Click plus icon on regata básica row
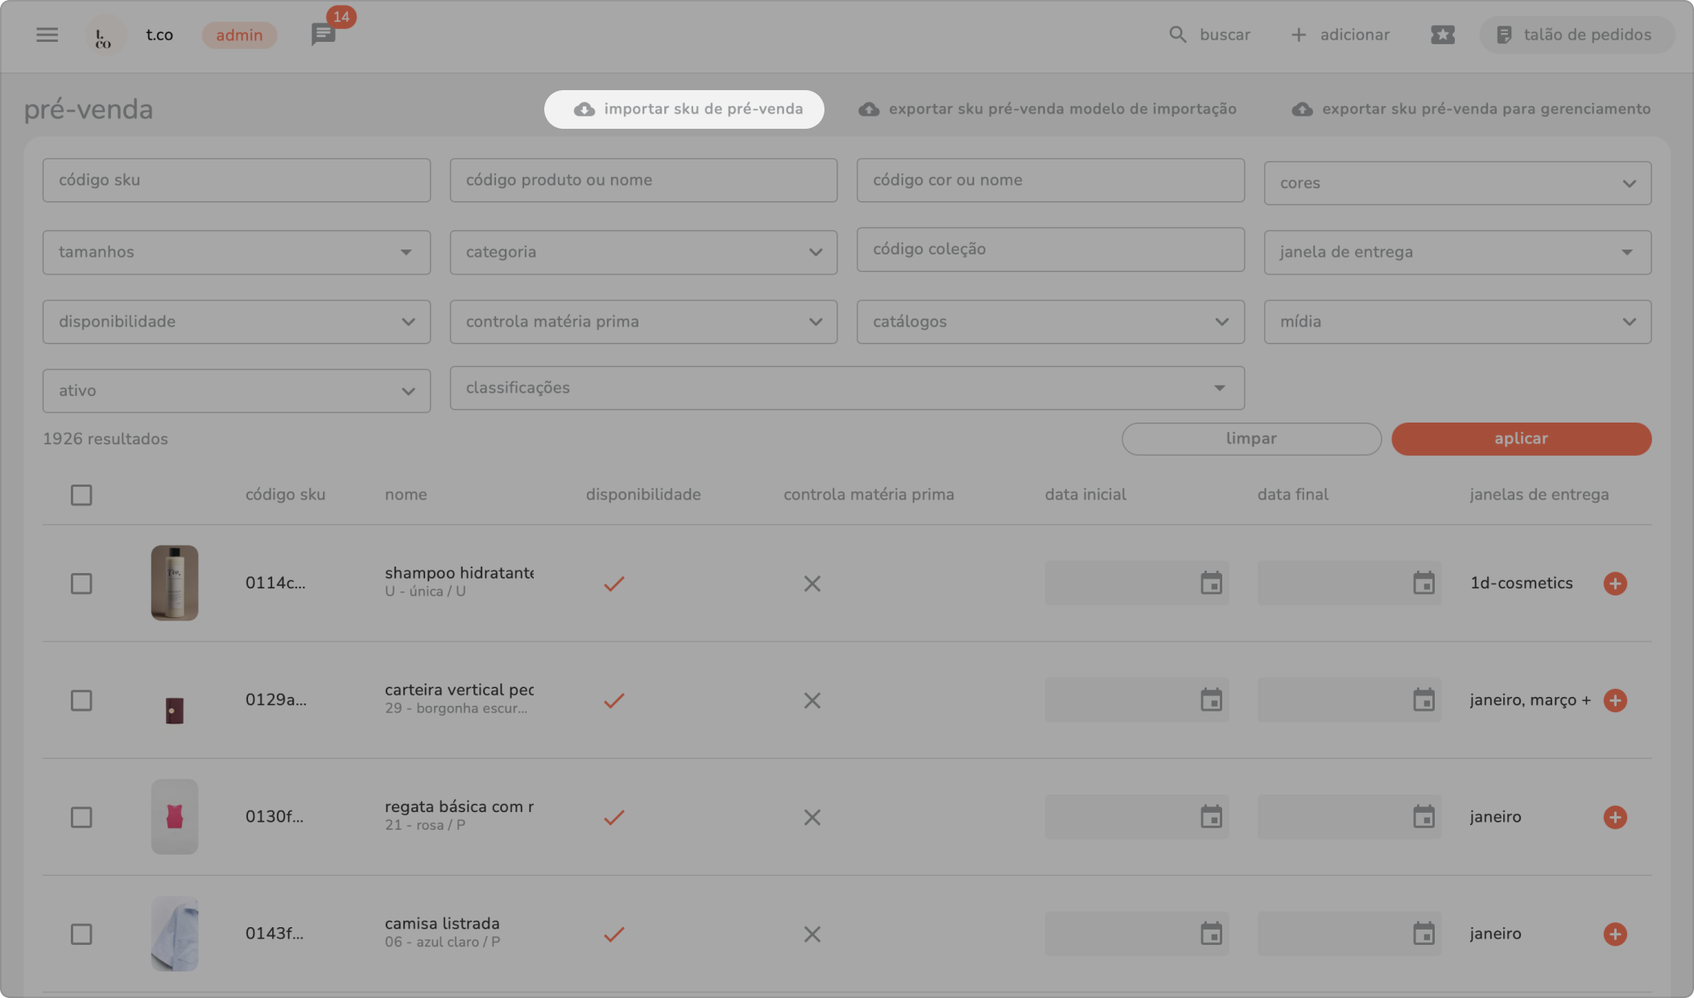Image resolution: width=1694 pixels, height=998 pixels. click(1614, 817)
